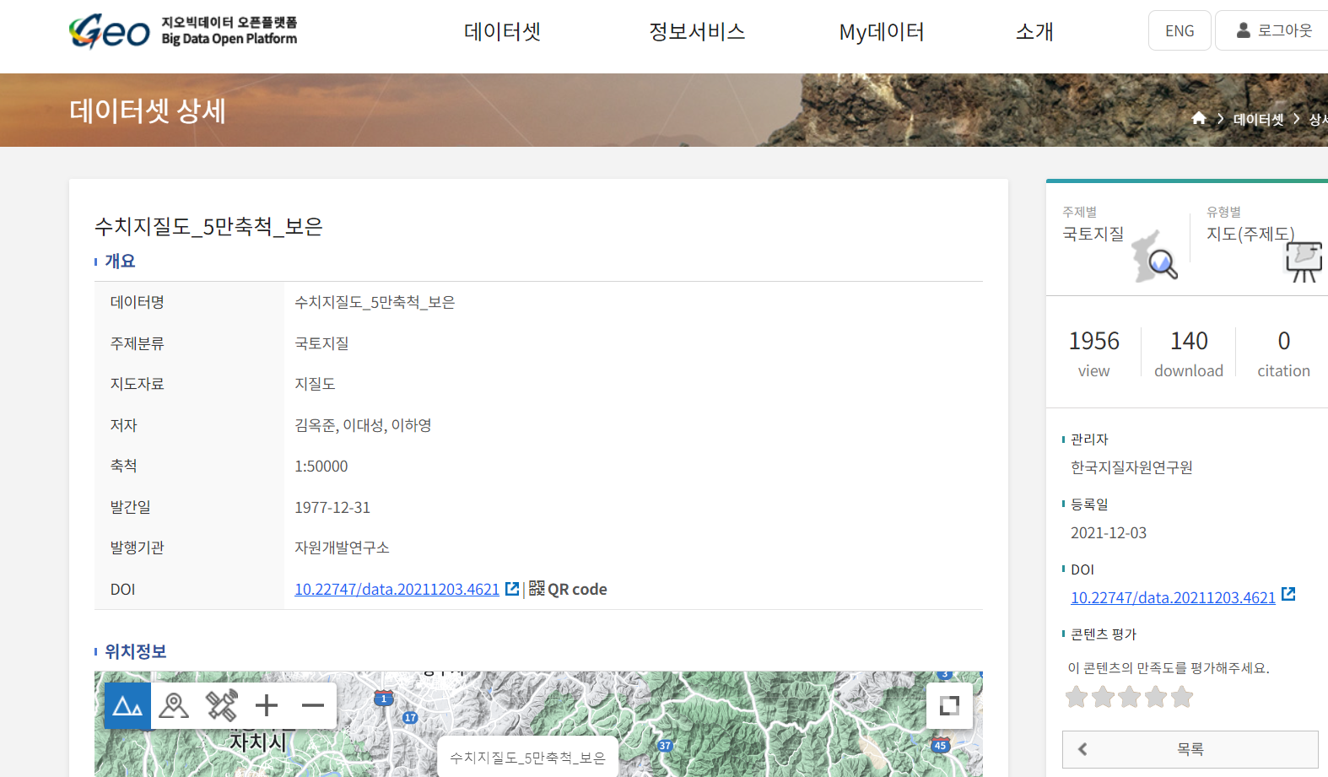1328x777 pixels.
Task: Open sidebar DOI link 10.22747/data.20211203.4621
Action: [x=1173, y=597]
